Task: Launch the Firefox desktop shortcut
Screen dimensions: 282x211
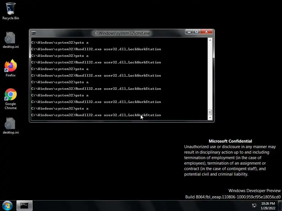Action: (11, 68)
